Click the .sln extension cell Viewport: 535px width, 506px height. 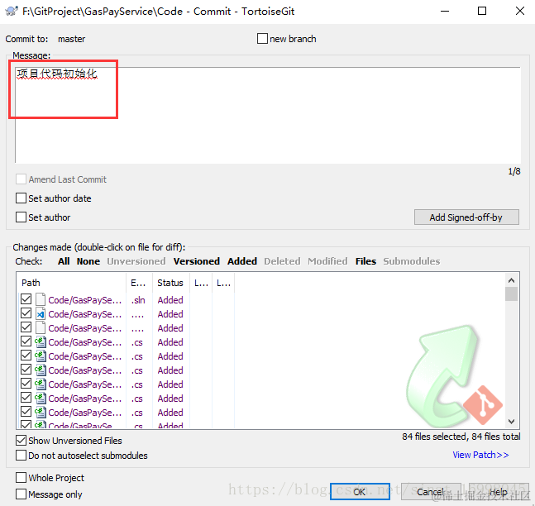point(138,300)
